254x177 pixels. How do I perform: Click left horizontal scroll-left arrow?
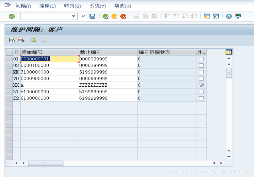click(16, 163)
